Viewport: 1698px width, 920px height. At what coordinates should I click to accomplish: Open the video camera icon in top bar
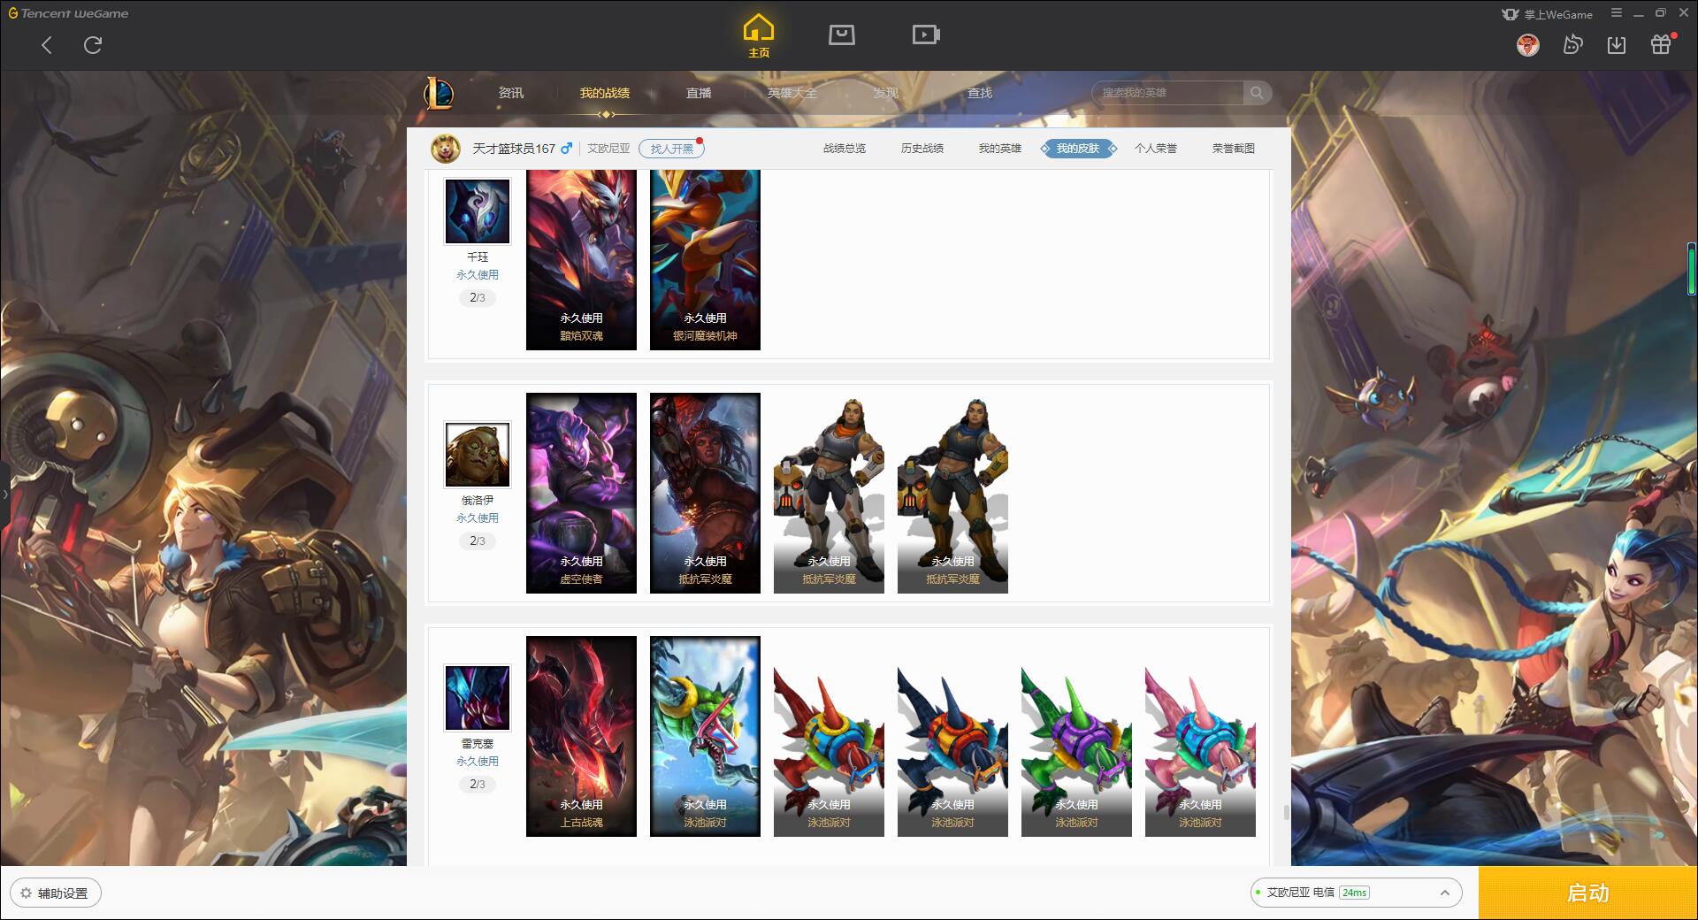[926, 34]
